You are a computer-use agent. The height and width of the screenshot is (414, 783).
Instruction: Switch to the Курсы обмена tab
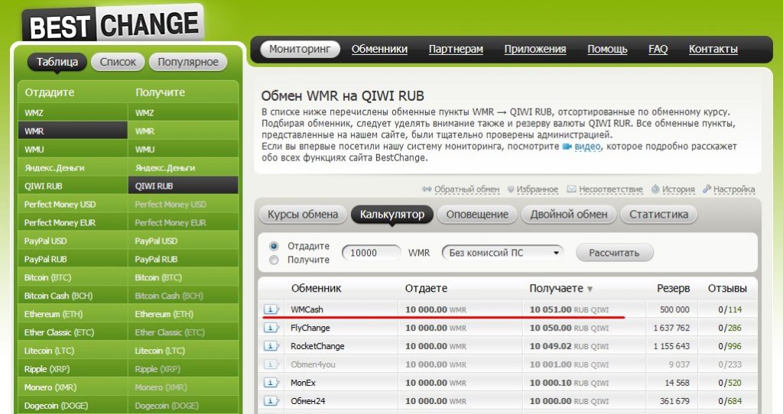[303, 215]
